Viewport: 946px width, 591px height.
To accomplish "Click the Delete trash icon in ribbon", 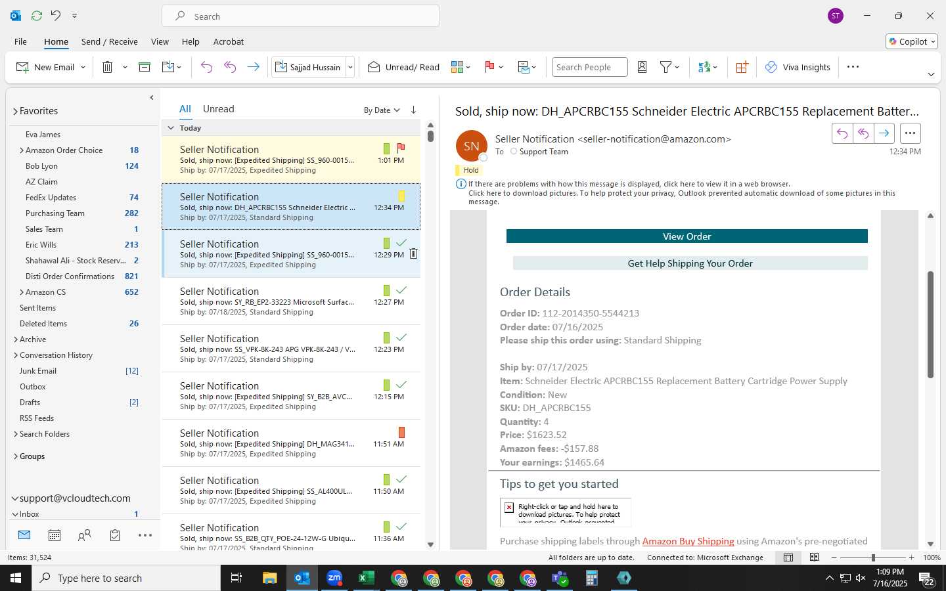I will (x=108, y=67).
